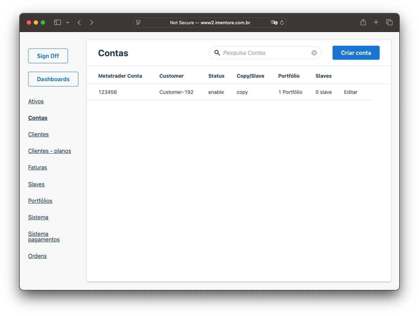Screen dimensions: 419x316
Task: Click the Portfólio column header
Action: point(289,76)
